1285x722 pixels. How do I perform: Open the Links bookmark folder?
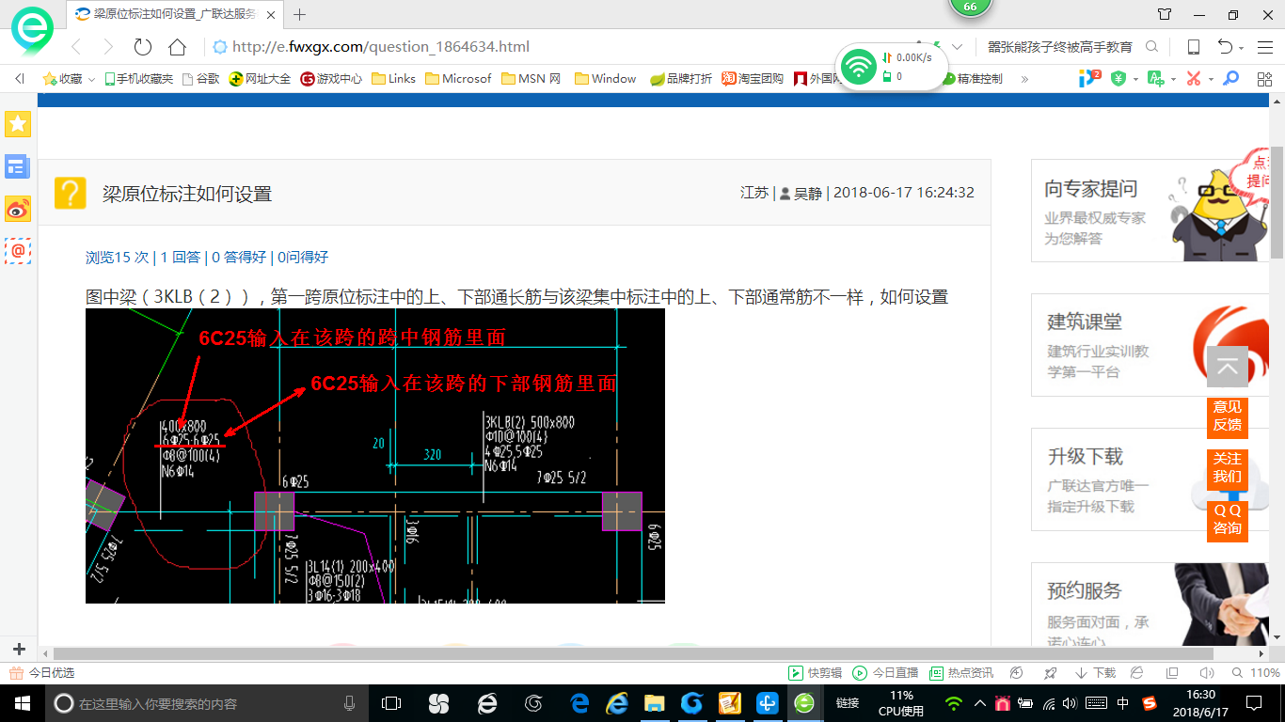[x=394, y=79]
